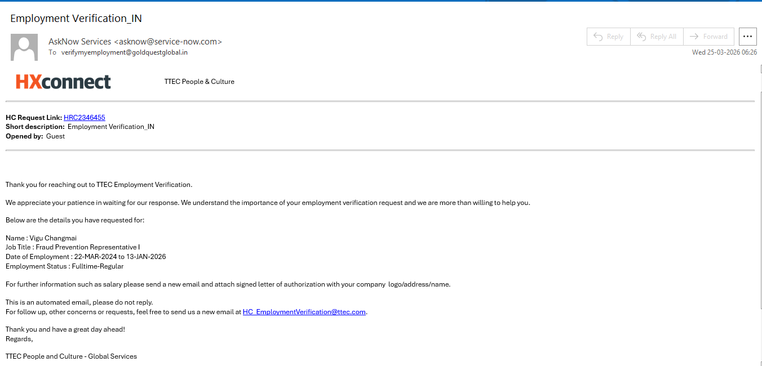Open the HRC2346455 request link
Screen dimensions: 762x366
pos(85,118)
